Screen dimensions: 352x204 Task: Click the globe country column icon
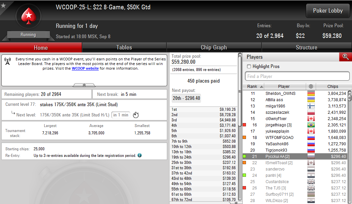(x=311, y=87)
